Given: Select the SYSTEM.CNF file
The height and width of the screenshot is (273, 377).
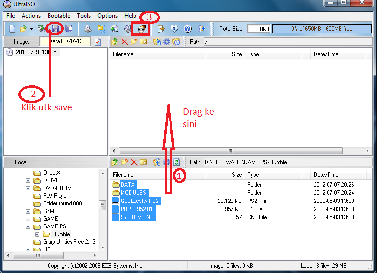Looking at the screenshot, I should click(x=137, y=217).
